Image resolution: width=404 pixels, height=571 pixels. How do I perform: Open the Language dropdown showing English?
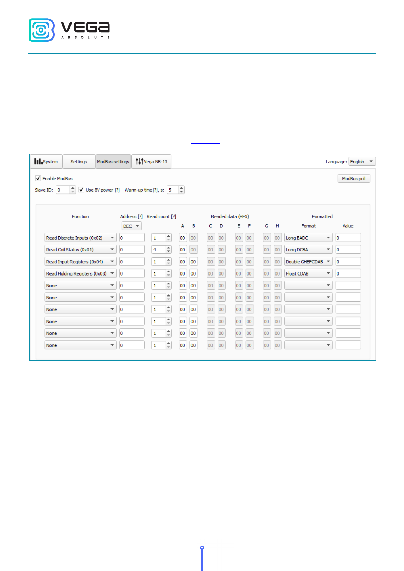pos(362,162)
